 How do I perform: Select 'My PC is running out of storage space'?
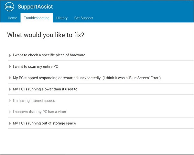pyautogui.click(x=44, y=123)
